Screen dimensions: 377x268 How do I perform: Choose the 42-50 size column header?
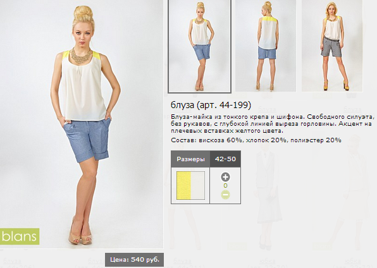225,159
